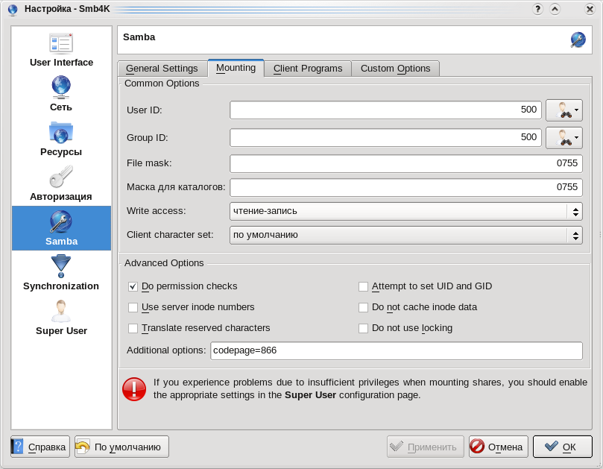Click the title bar shade arrow button
The image size is (603, 469).
point(555,9)
